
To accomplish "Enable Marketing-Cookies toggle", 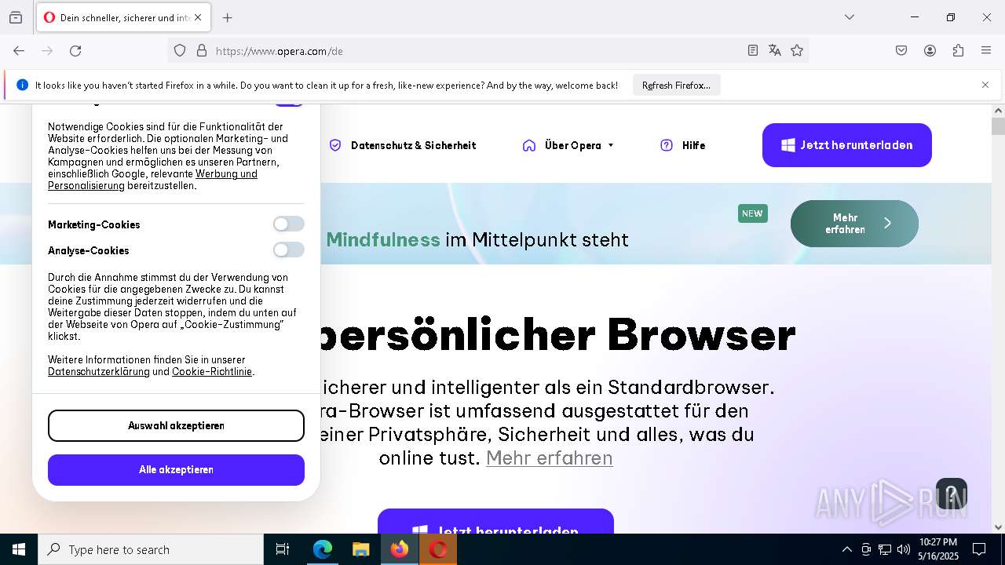I will [x=288, y=224].
